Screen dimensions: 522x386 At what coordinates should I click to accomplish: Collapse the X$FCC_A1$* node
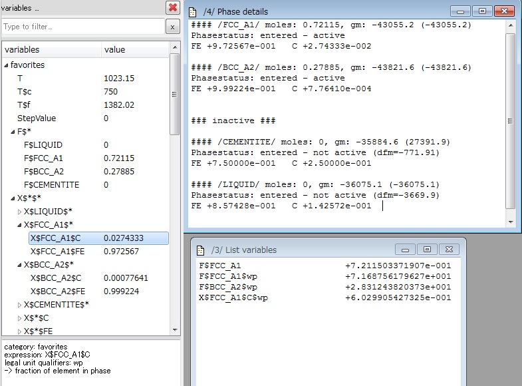click(19, 225)
